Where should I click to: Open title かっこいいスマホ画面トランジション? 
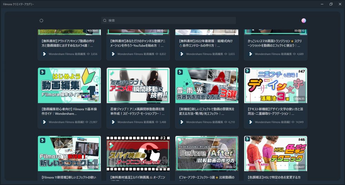275,43
